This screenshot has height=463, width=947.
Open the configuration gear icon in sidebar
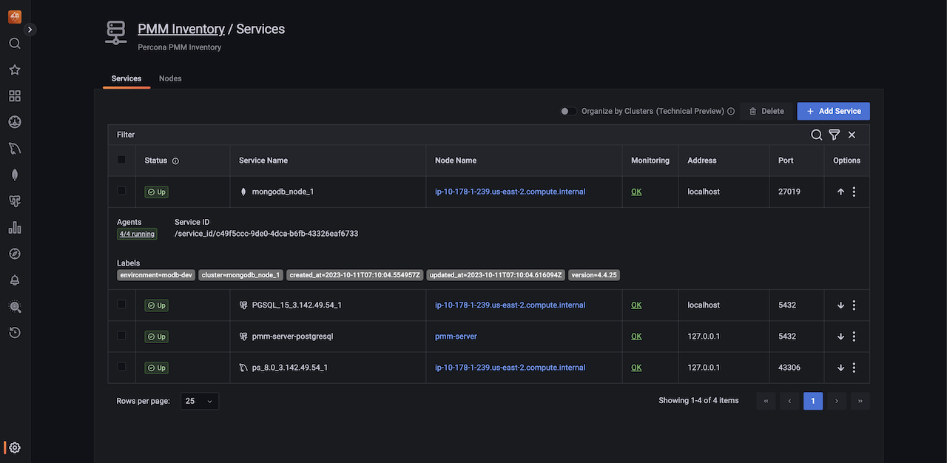click(x=15, y=447)
